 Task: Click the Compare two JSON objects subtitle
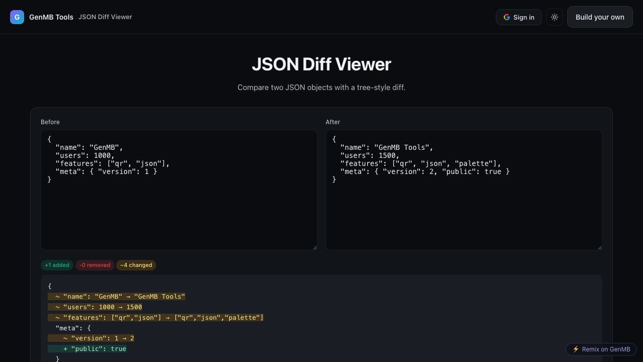(x=321, y=87)
